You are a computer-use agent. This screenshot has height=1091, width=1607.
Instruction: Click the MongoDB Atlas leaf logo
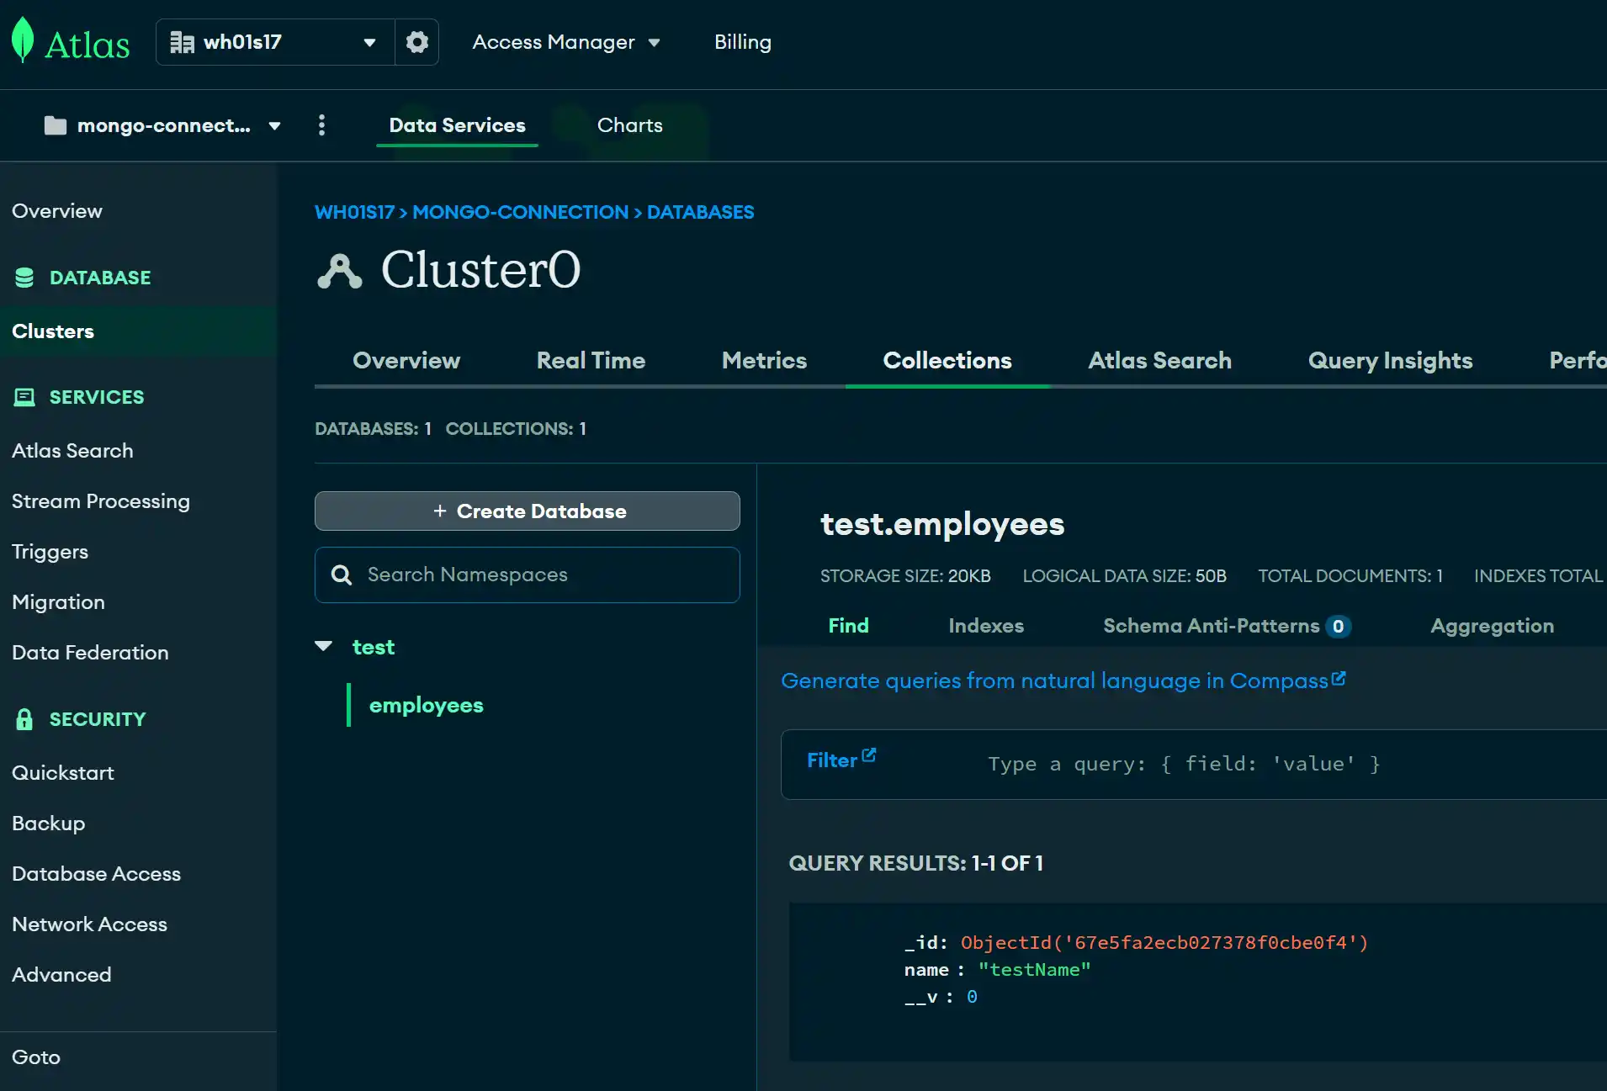pos(23,40)
